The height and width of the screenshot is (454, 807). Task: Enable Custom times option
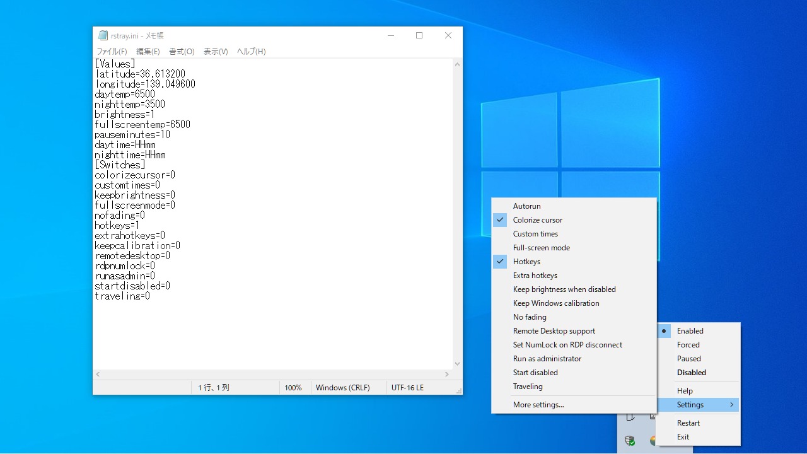(x=574, y=234)
